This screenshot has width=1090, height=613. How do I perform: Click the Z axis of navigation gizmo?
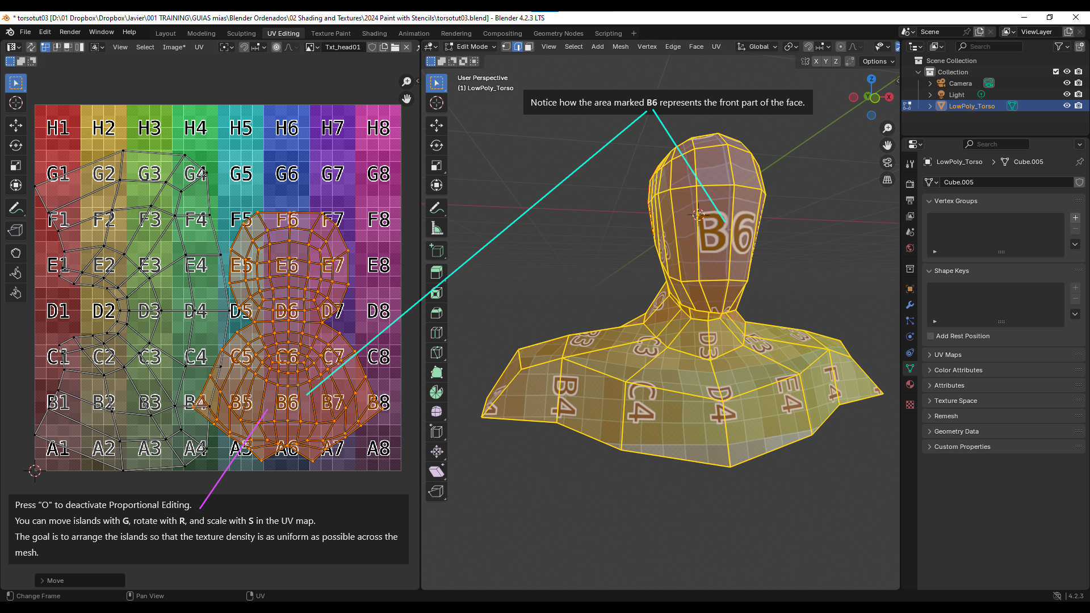871,79
